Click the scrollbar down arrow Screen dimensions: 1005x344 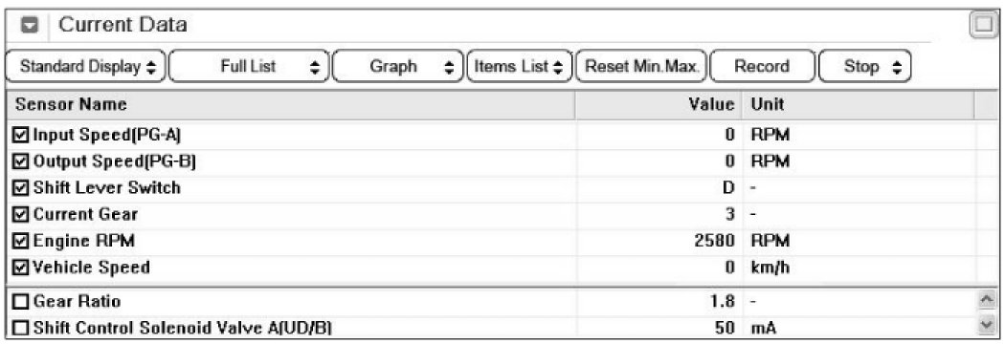(x=985, y=326)
